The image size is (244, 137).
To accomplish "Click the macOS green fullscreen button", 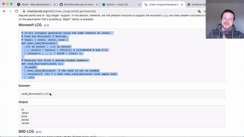I will pos(11,4).
